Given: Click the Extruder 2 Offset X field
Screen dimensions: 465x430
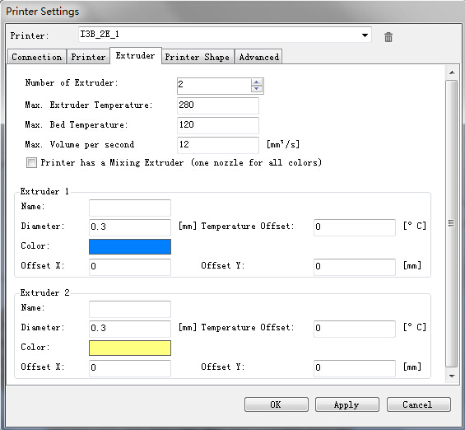Looking at the screenshot, I should pyautogui.click(x=130, y=368).
